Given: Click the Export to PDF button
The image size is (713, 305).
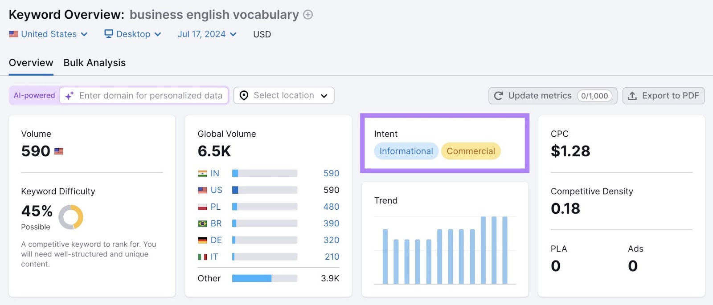Looking at the screenshot, I should pyautogui.click(x=664, y=96).
